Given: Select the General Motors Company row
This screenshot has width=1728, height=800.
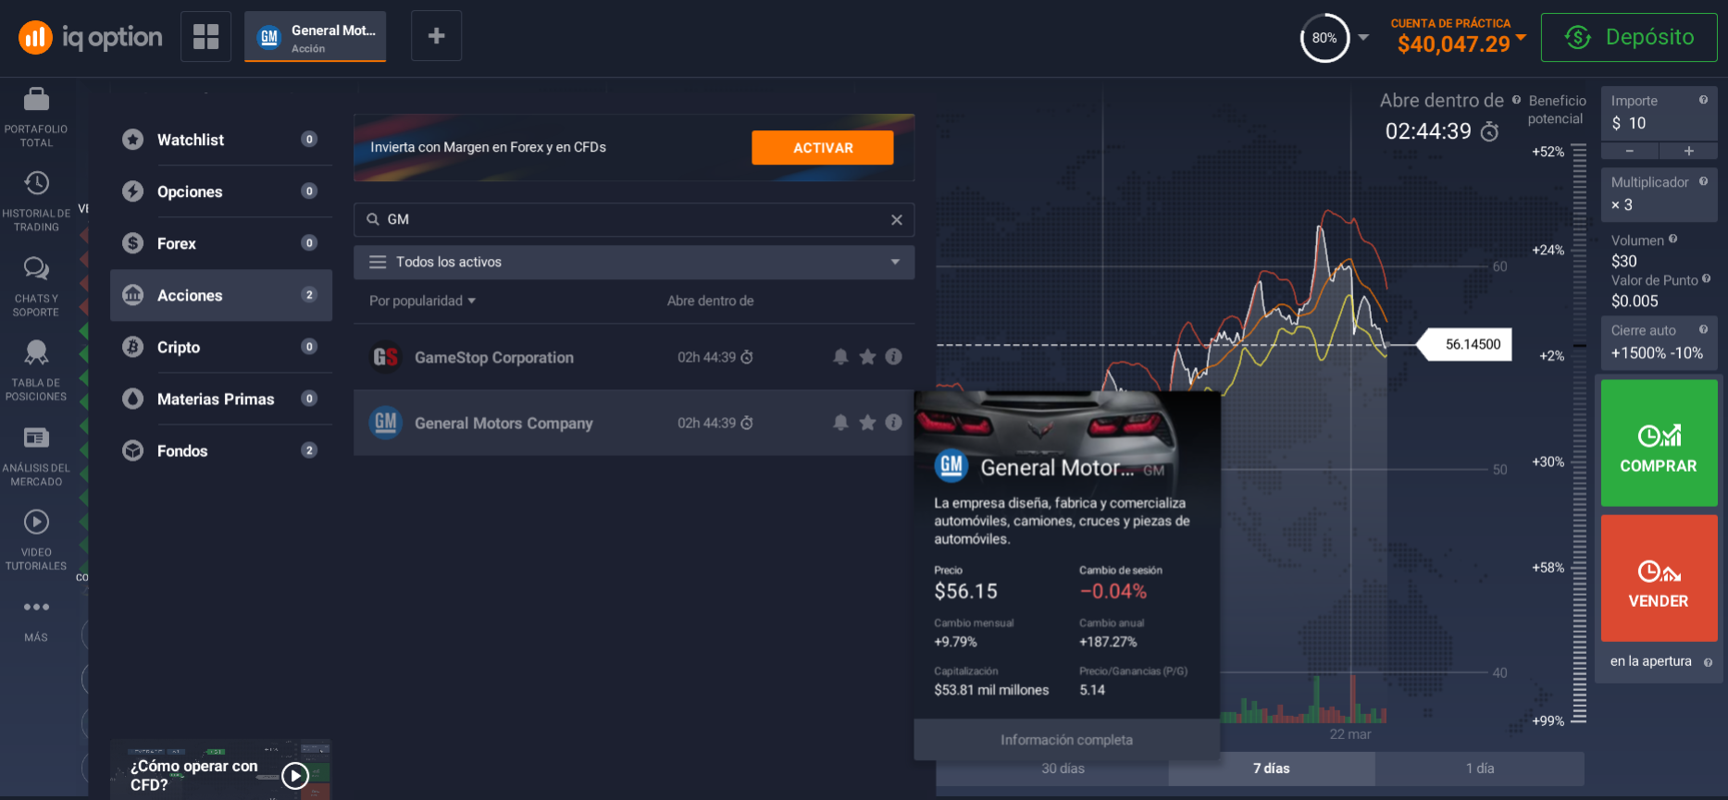Looking at the screenshot, I should (x=634, y=422).
